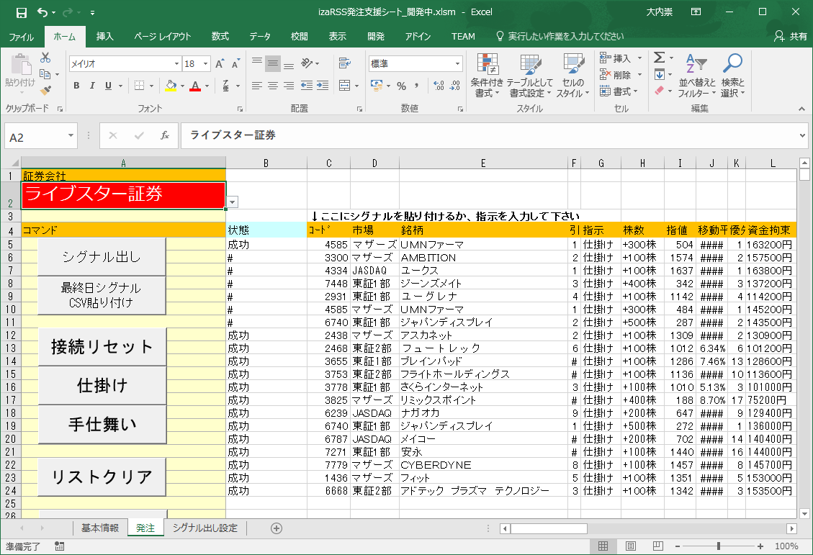The height and width of the screenshot is (555, 813).
Task: Open the font name dropdown (メイリオ)
Action: tap(176, 64)
